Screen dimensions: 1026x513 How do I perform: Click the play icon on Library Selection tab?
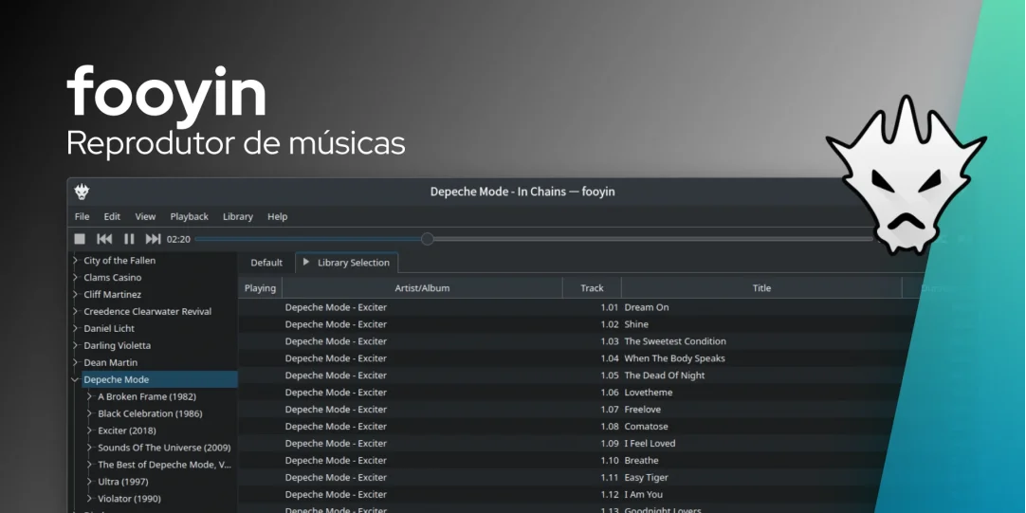[x=305, y=263]
